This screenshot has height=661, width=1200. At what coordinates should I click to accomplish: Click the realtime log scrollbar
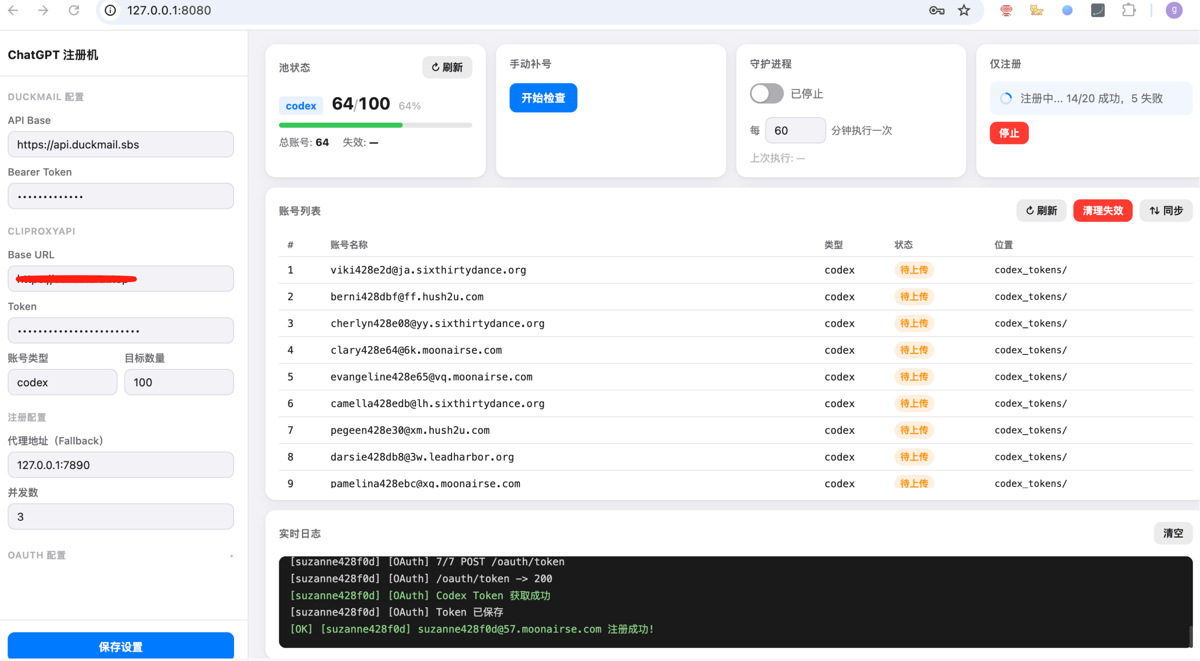[1190, 637]
